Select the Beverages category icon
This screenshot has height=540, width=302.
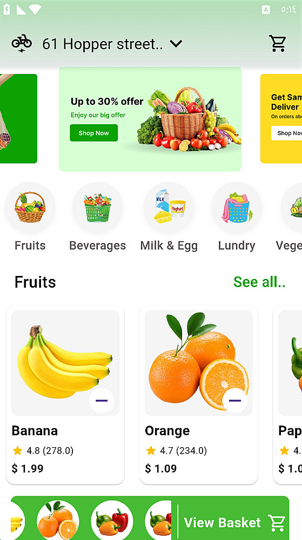coord(97,207)
